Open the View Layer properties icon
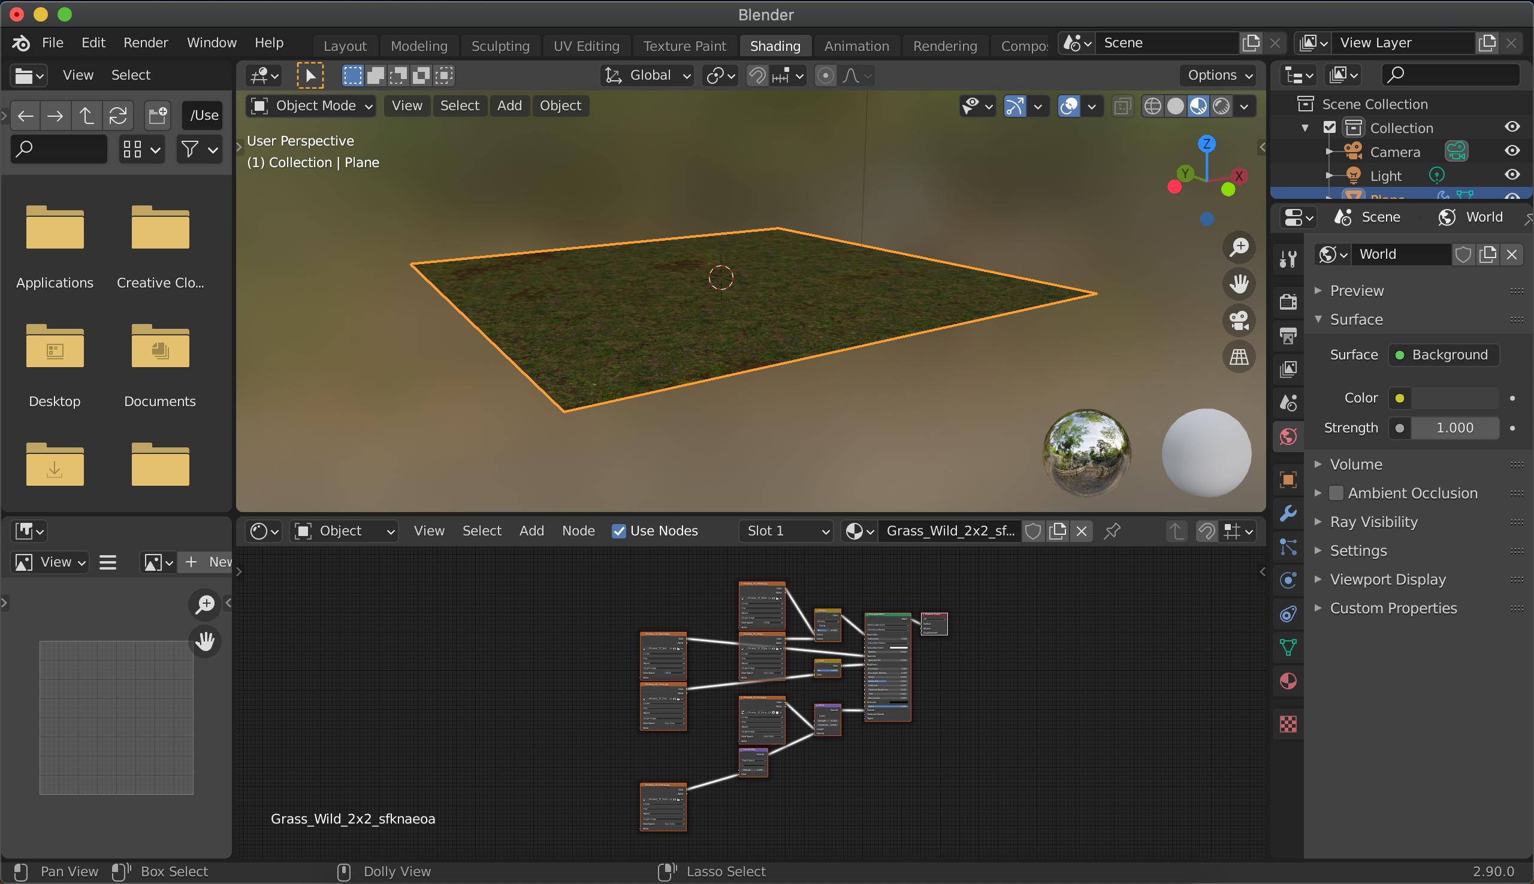 1288,369
